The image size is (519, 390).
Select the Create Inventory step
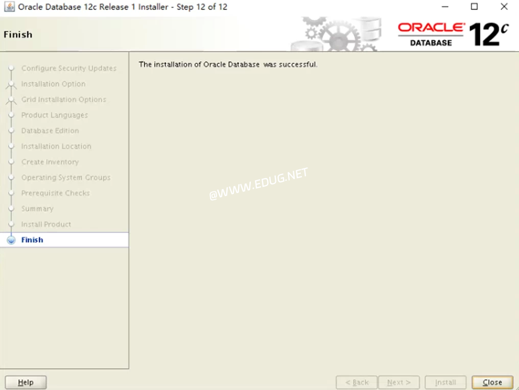(50, 162)
